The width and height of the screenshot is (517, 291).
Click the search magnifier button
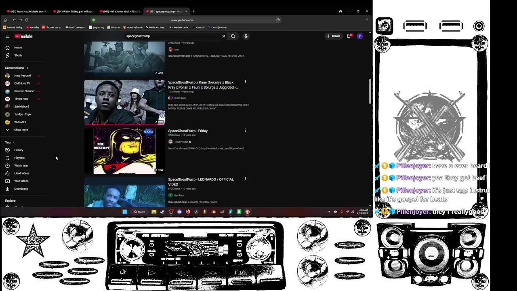233,36
